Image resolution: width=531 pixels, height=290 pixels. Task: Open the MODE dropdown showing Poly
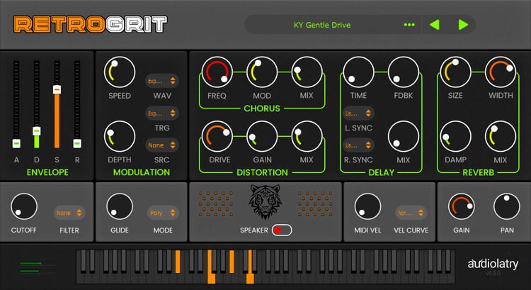tap(163, 213)
